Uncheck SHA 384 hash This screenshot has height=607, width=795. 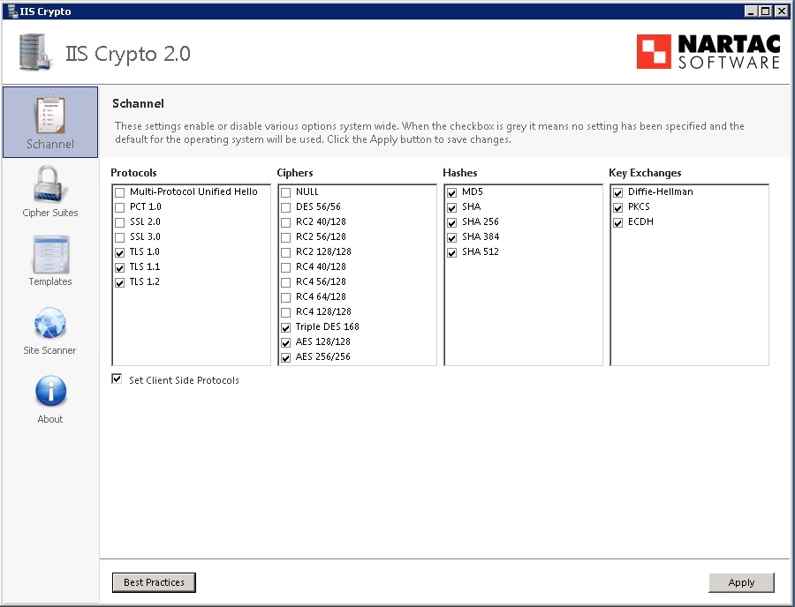coord(451,237)
